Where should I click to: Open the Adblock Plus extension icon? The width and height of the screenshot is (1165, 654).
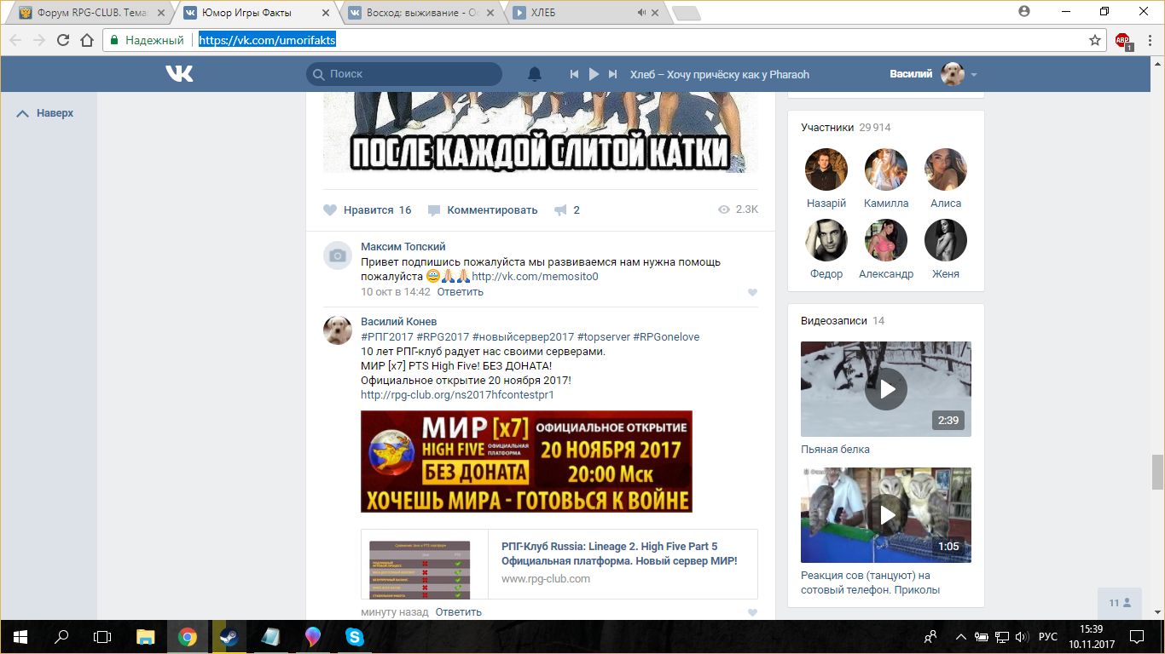[x=1122, y=41]
